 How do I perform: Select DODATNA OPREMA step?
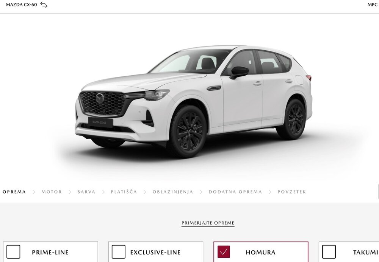[235, 192]
